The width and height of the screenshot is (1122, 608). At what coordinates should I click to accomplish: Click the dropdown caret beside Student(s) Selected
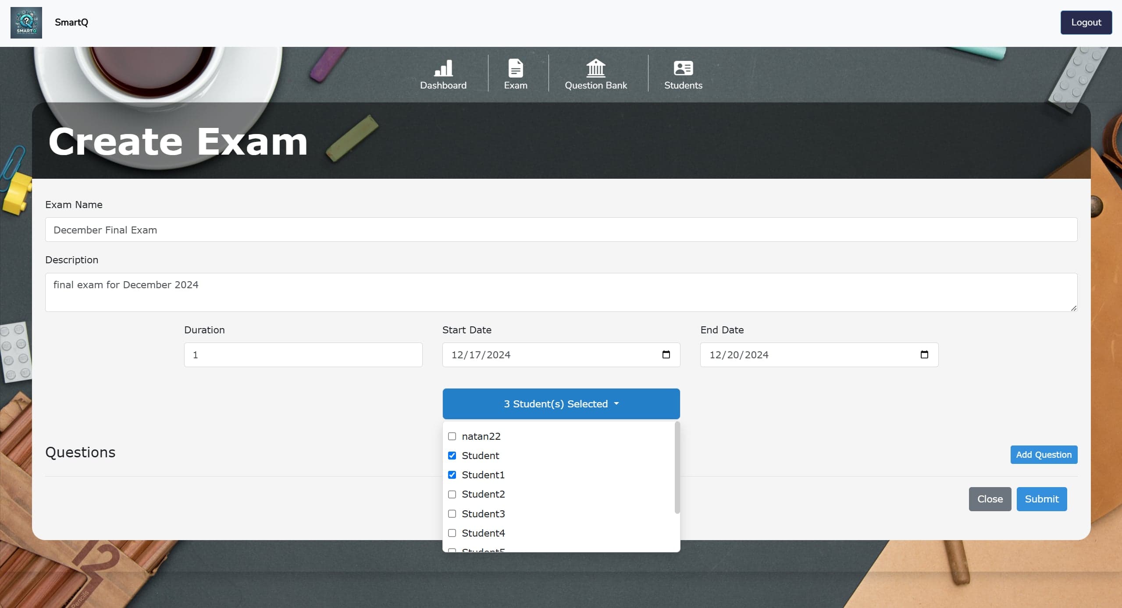(x=616, y=403)
